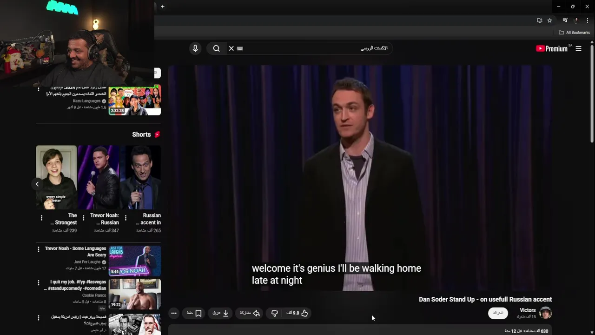Open options menu for 'The Strongest' short

[x=41, y=218]
